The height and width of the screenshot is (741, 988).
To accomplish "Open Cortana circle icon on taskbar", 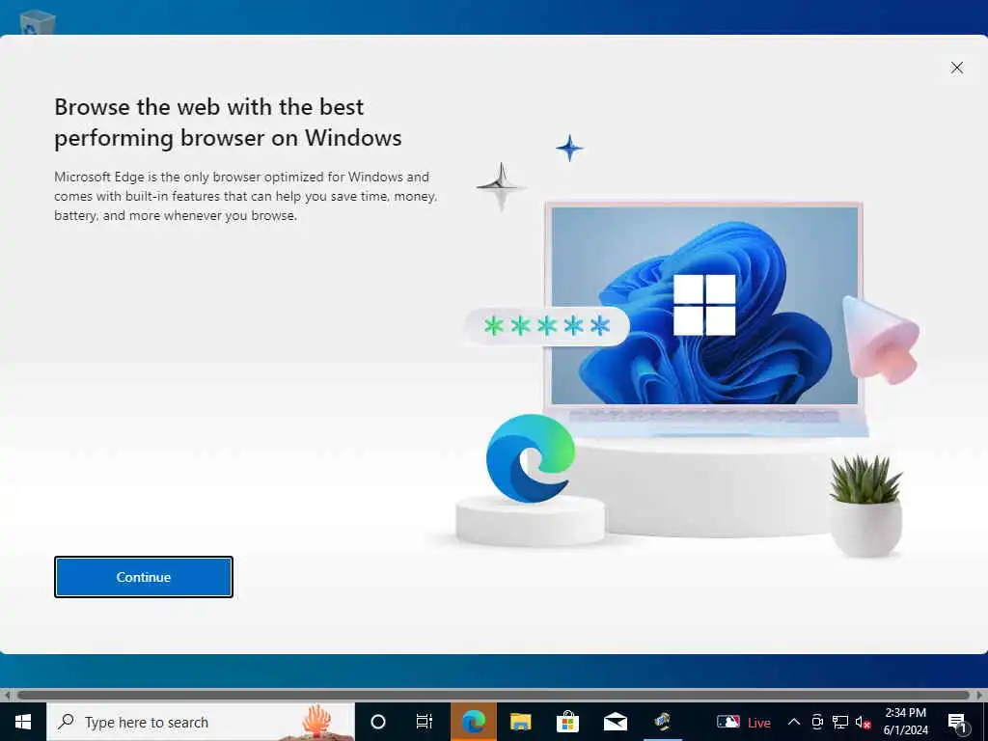I will pos(378,722).
